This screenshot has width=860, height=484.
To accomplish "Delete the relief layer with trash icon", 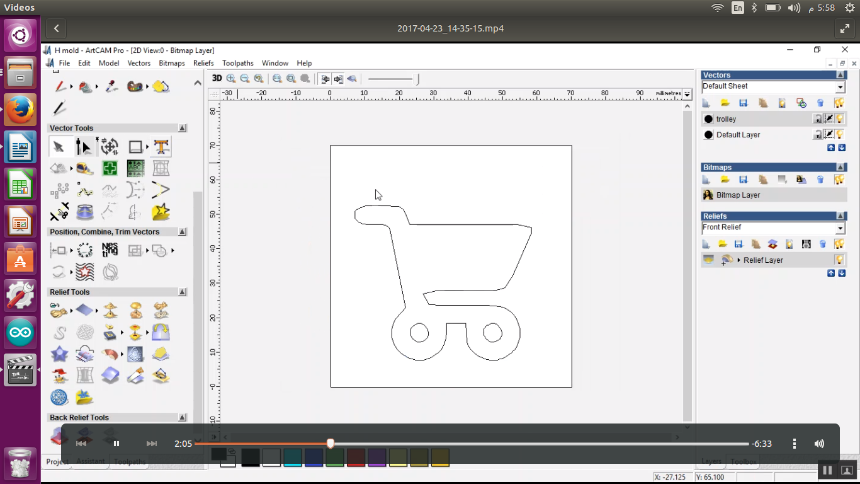I will (x=823, y=244).
